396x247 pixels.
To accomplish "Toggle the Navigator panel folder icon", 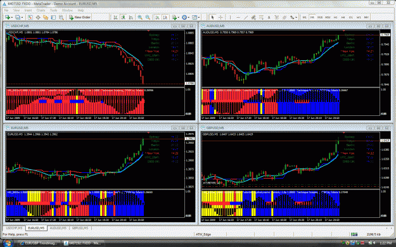I will 46,17.
